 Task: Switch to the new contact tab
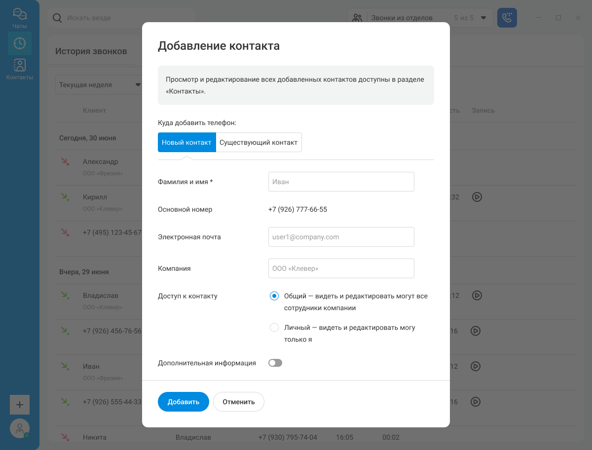186,142
